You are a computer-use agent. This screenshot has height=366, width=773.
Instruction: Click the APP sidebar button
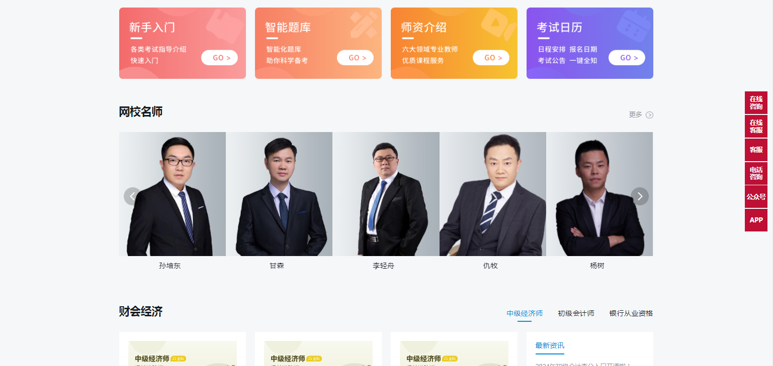[x=756, y=220]
